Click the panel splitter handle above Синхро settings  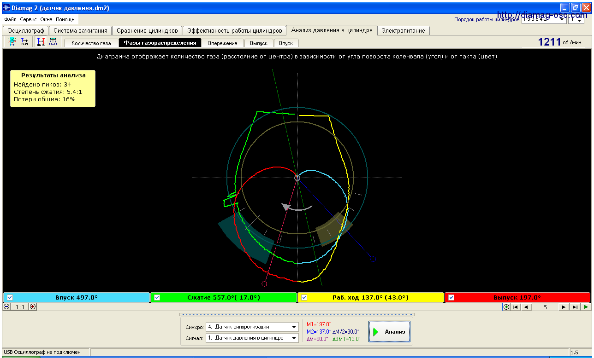coord(297,315)
